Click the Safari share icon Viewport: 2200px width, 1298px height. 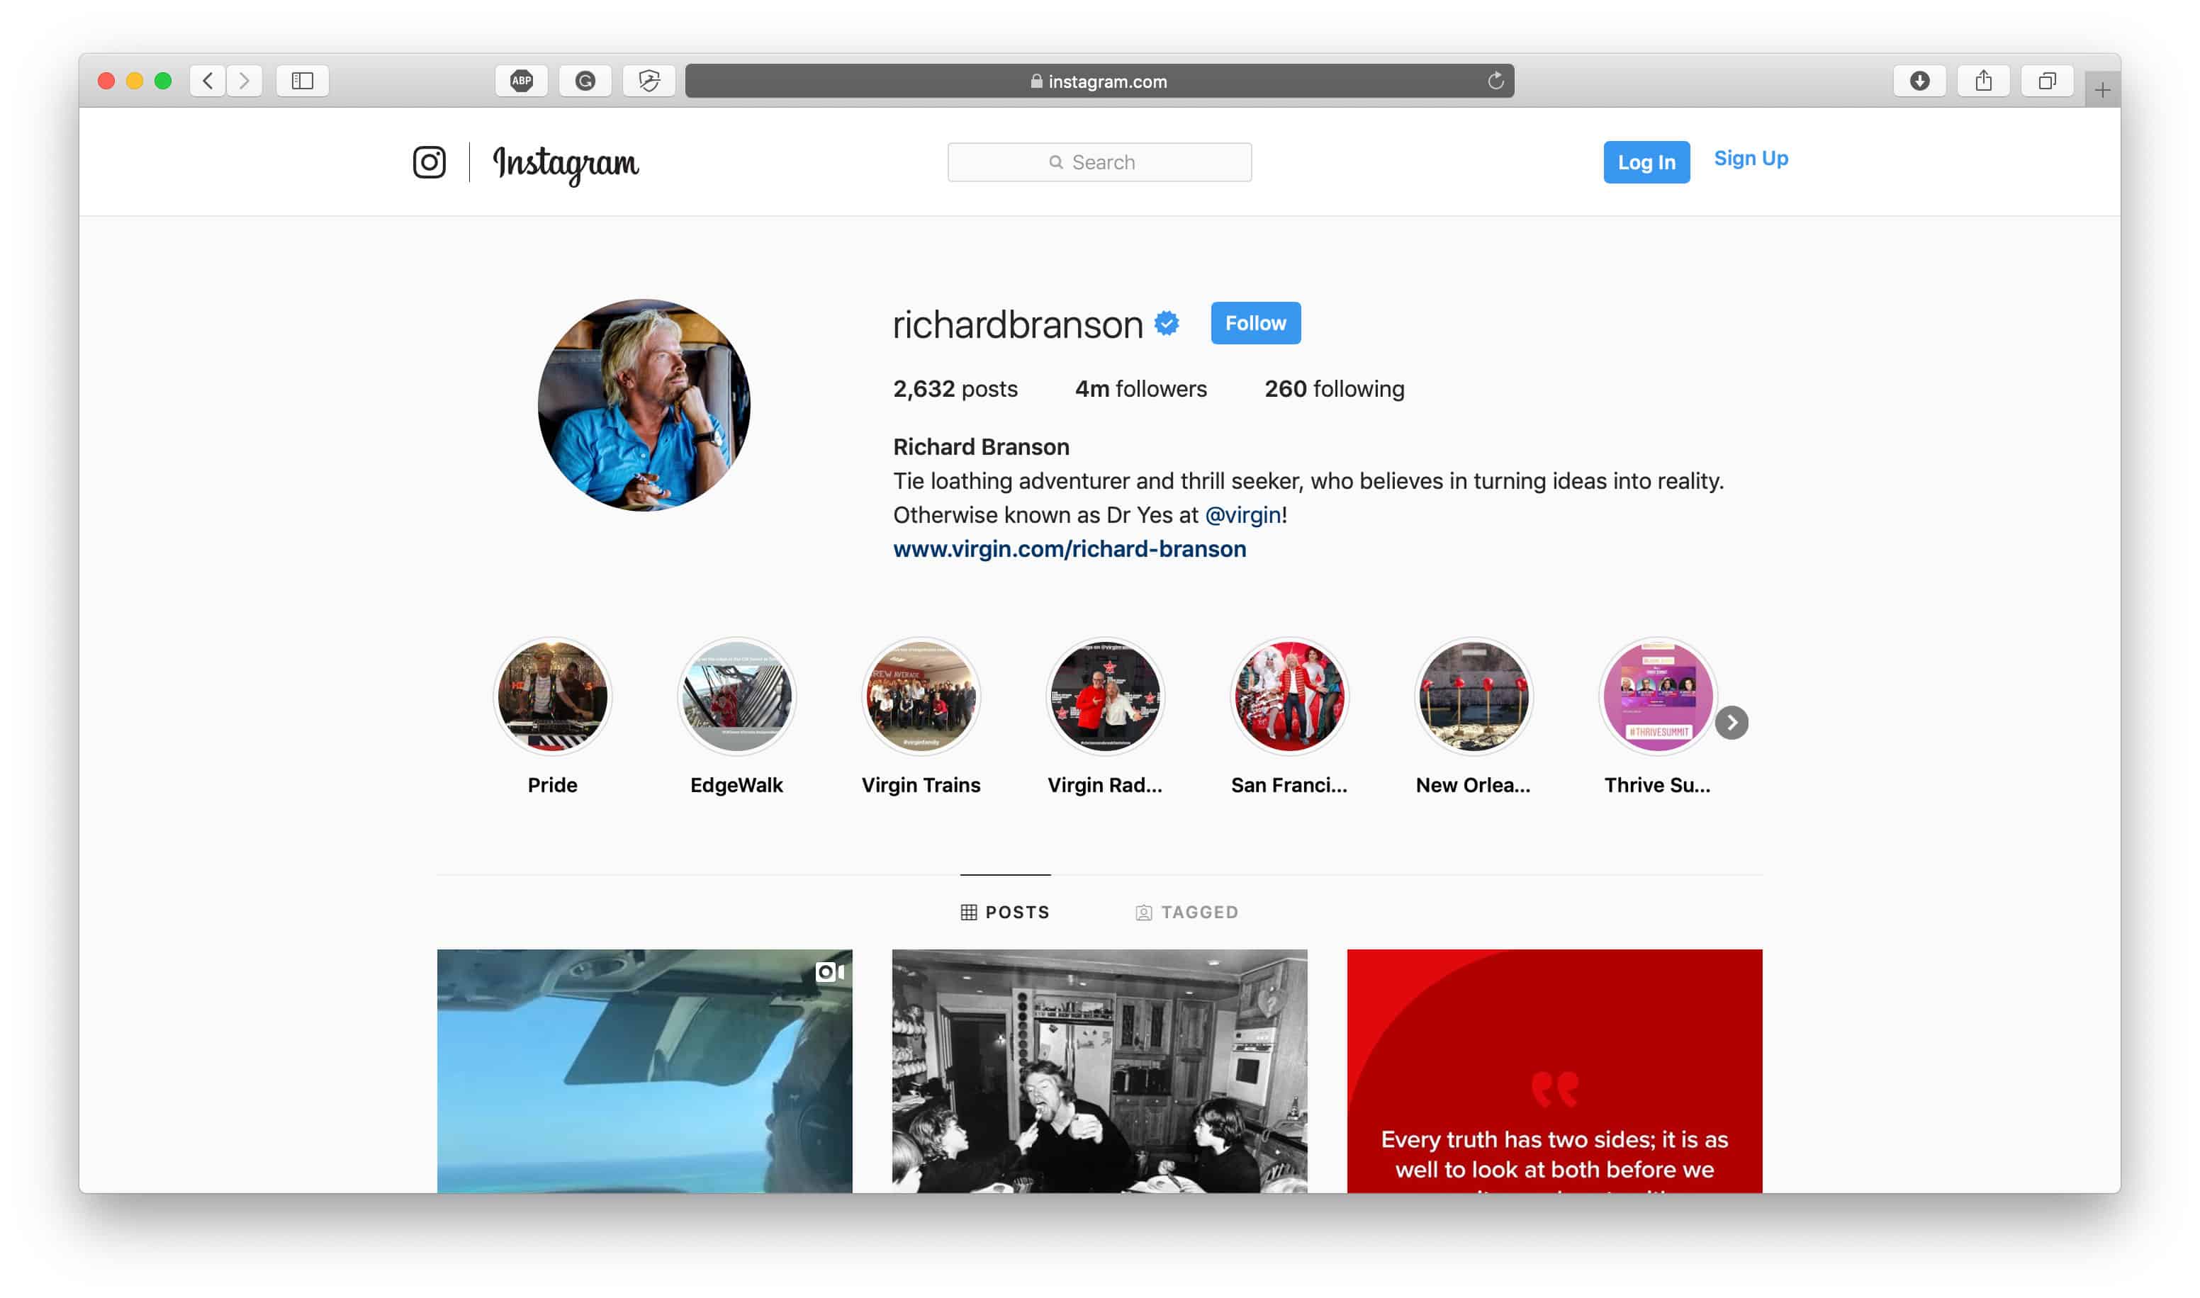[x=1982, y=81]
